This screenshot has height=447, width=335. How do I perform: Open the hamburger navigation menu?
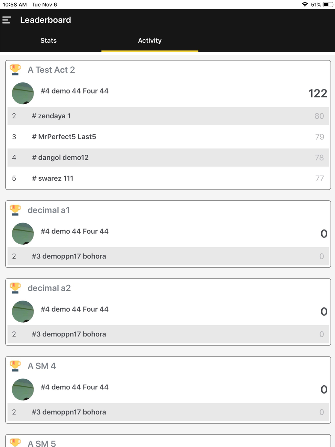click(x=7, y=20)
